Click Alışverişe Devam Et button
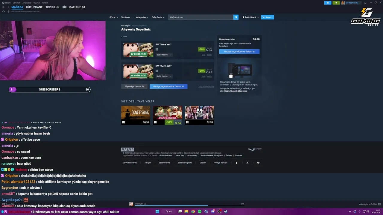Screen dimensions: 383x215 tap(134, 86)
